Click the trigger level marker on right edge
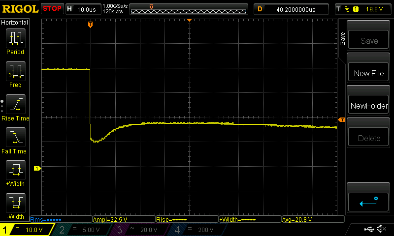This screenshot has height=236, width=394. 341,120
